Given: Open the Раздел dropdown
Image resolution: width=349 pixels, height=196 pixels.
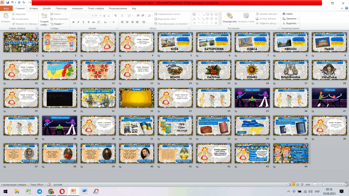Looking at the screenshot, I should pyautogui.click(x=57, y=24).
